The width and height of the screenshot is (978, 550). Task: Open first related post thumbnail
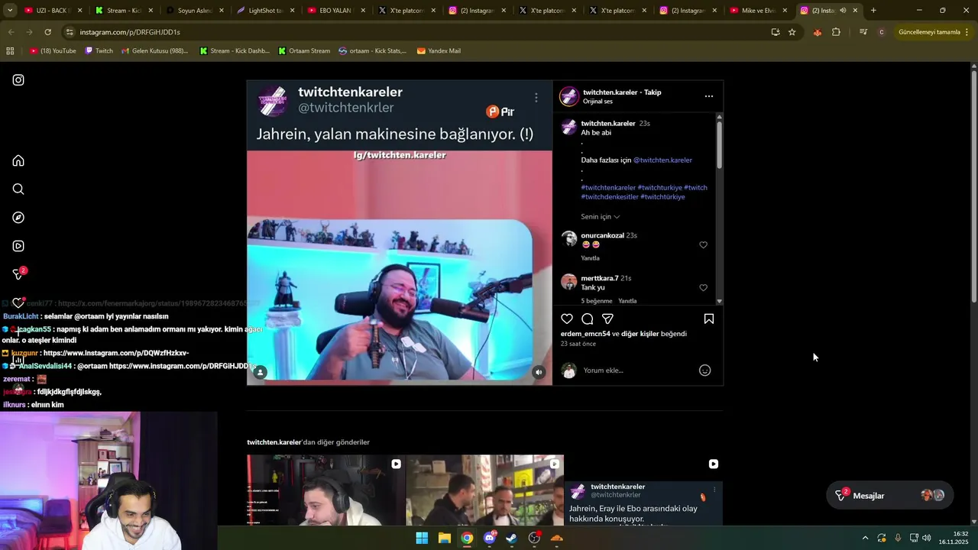pyautogui.click(x=325, y=490)
